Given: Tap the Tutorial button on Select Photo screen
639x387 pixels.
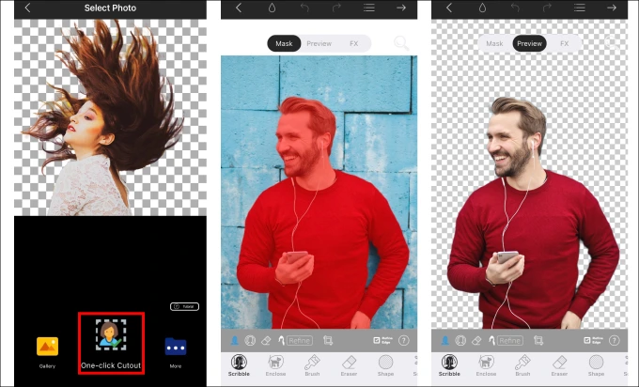Looking at the screenshot, I should (184, 306).
